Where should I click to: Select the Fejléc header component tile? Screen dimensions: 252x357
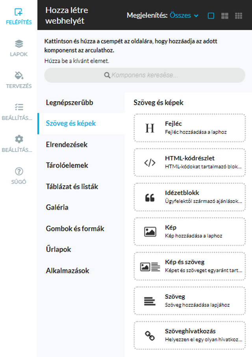click(190, 128)
